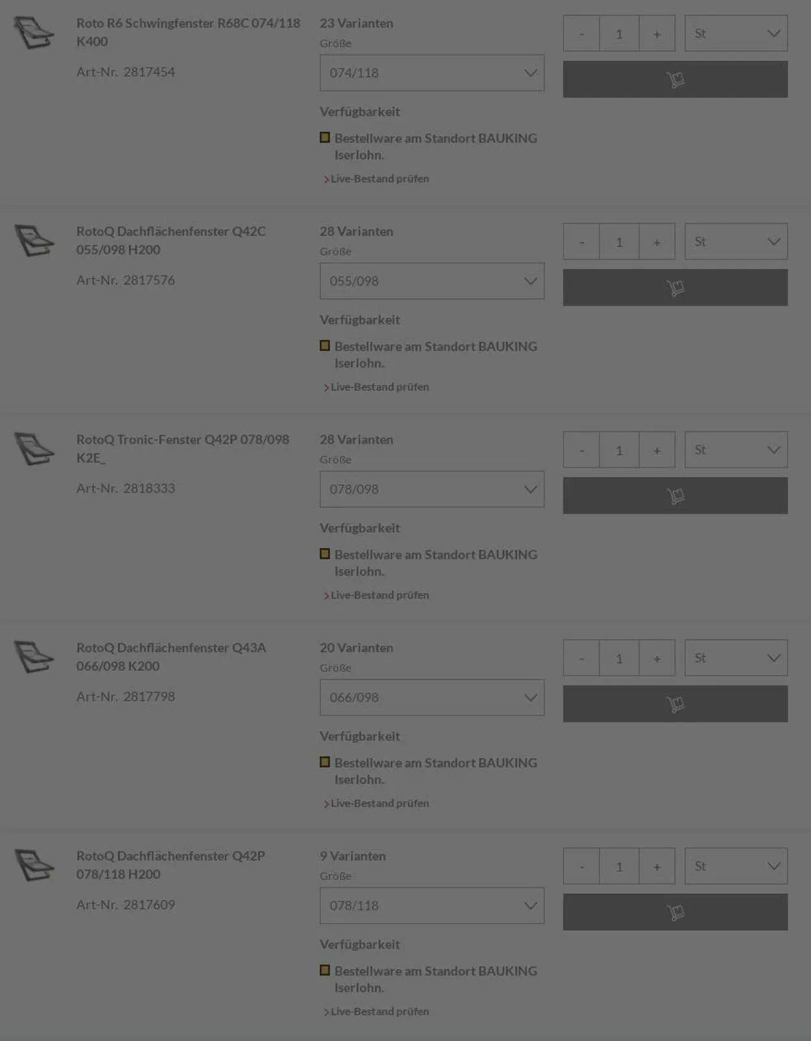Expand the 055/098 size dropdown
Image resolution: width=811 pixels, height=1041 pixels.
[431, 281]
